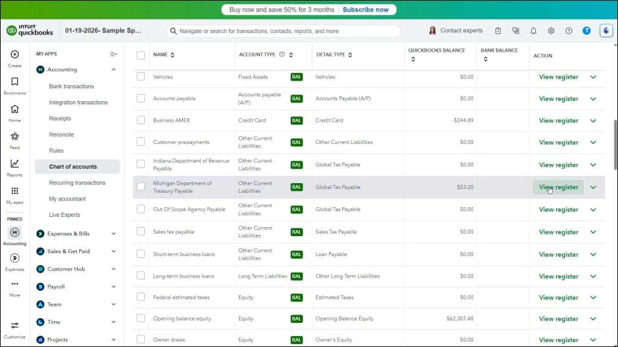Click inside the search bar
618x347 pixels.
click(x=284, y=31)
